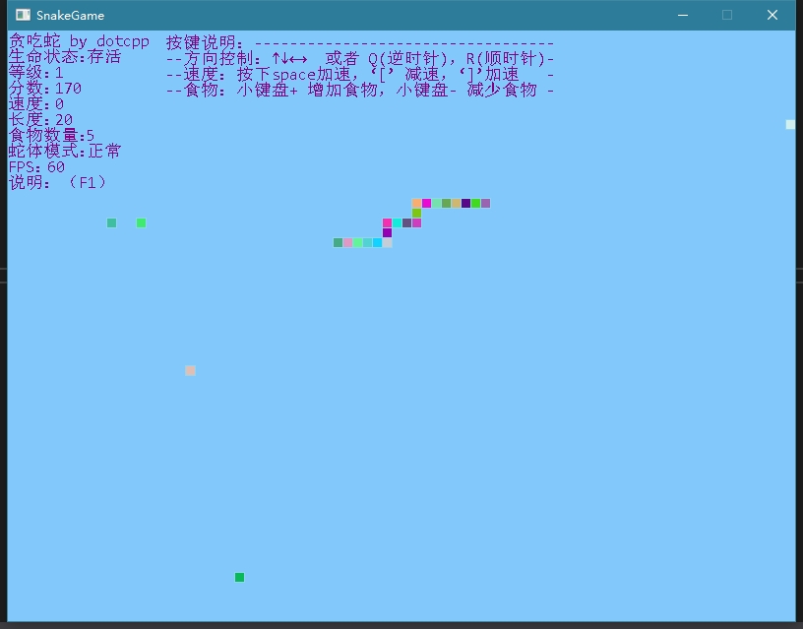Minimize the SnakeGame window
The height and width of the screenshot is (629, 803).
[x=682, y=15]
